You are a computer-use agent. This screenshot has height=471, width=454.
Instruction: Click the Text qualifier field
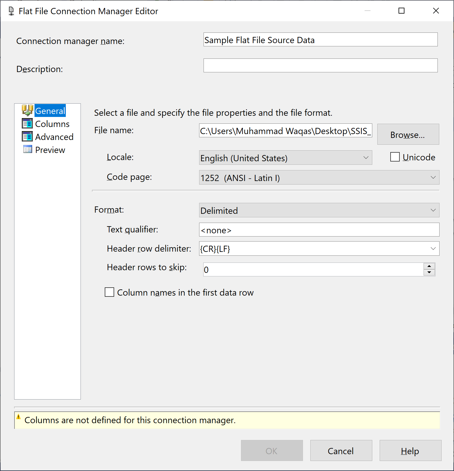click(x=319, y=230)
